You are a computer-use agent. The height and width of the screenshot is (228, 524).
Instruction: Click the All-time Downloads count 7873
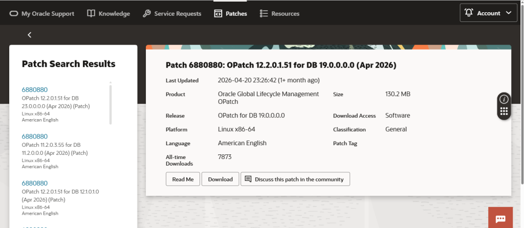[225, 156]
